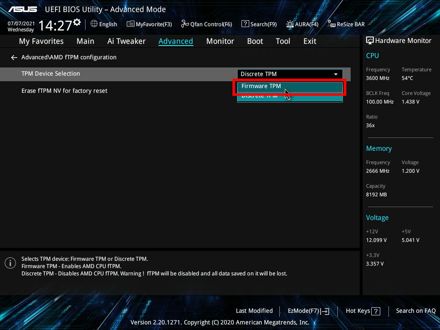The height and width of the screenshot is (330, 440).
Task: Open Hot Keys help
Action: (x=363, y=311)
